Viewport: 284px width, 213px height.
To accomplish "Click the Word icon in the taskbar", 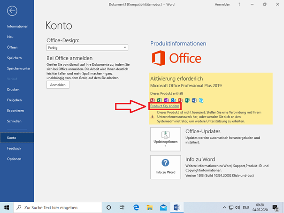I will pos(177,207).
